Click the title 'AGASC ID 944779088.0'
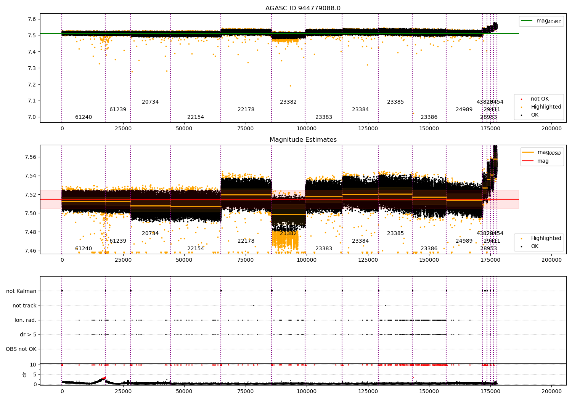The image size is (572, 400). pos(303,8)
